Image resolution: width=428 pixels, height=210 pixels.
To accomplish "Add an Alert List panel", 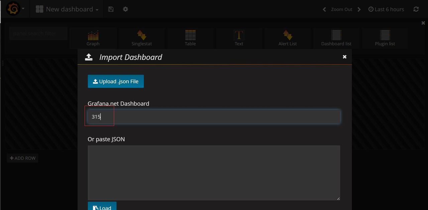I will 288,38.
